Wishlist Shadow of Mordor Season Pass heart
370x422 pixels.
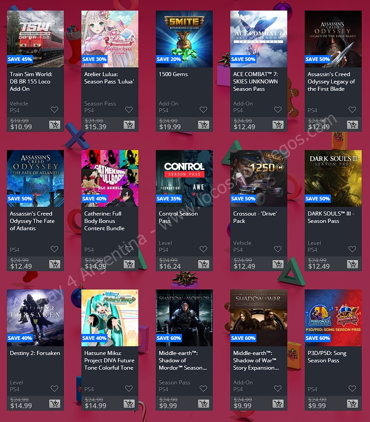203,389
